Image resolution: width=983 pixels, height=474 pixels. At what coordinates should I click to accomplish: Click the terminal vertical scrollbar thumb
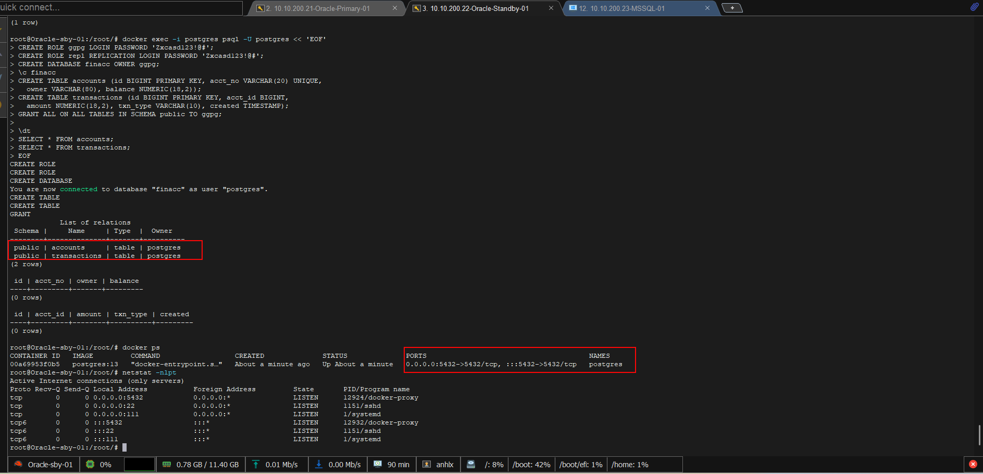coord(979,435)
